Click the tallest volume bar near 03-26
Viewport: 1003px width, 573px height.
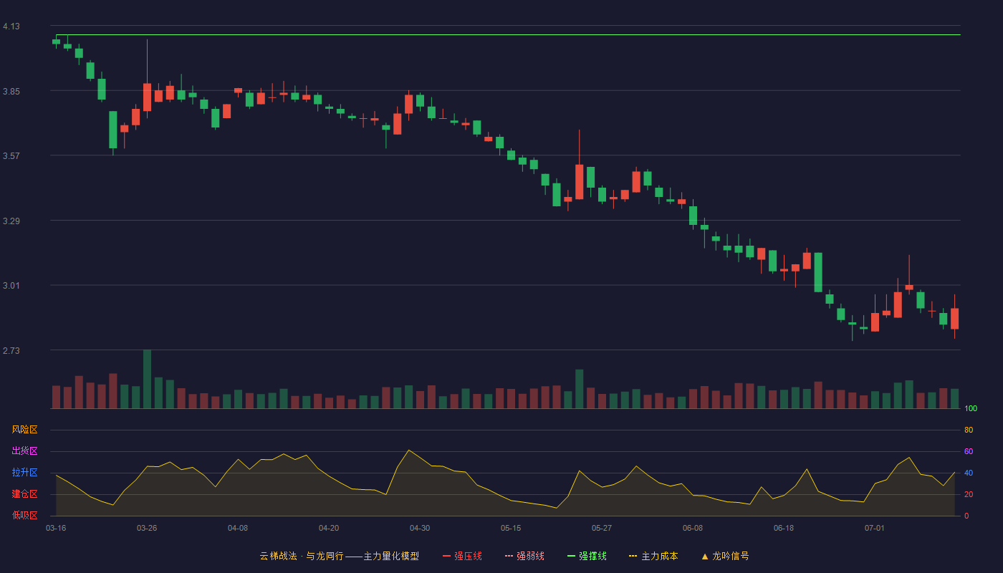147,379
